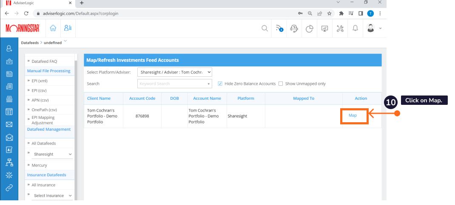Viewport: 455px width, 205px height.
Task: Open Mercury menu item
Action: coord(39,166)
